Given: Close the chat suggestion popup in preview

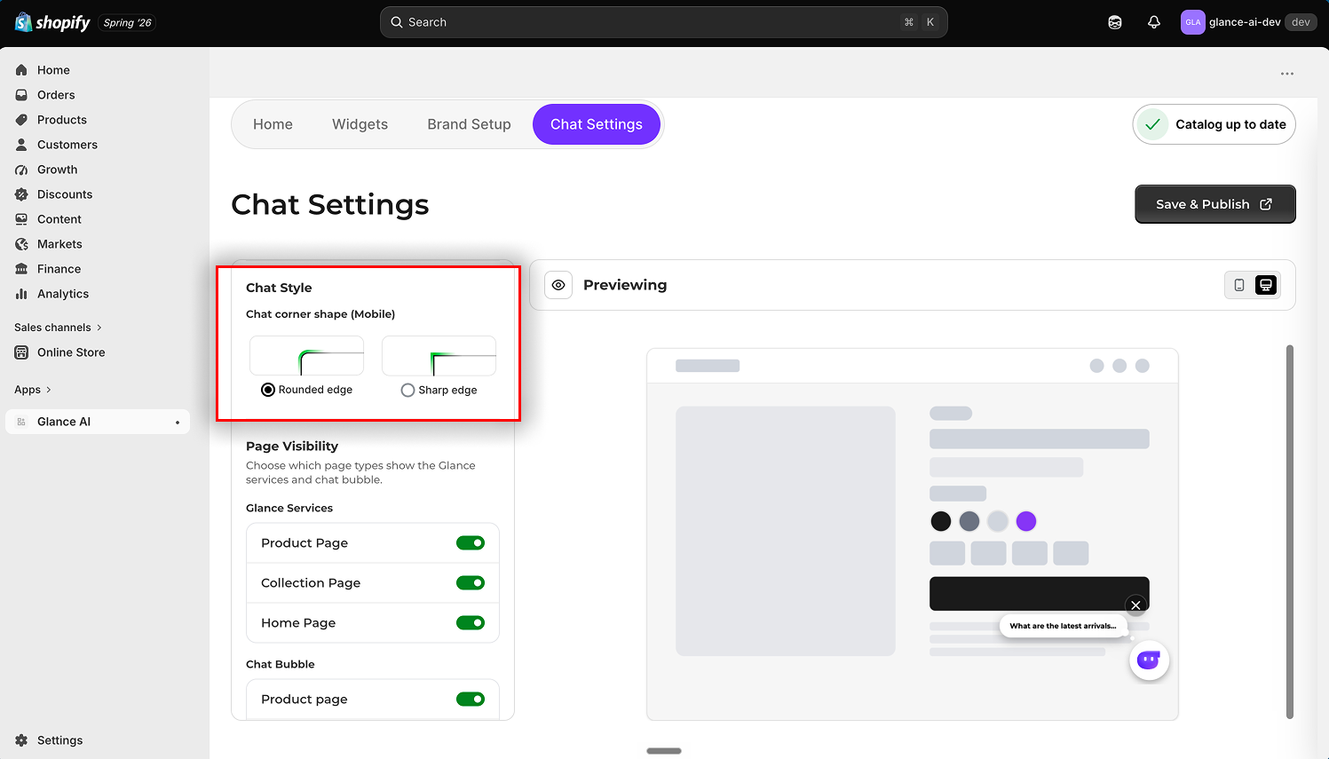Looking at the screenshot, I should [x=1135, y=605].
